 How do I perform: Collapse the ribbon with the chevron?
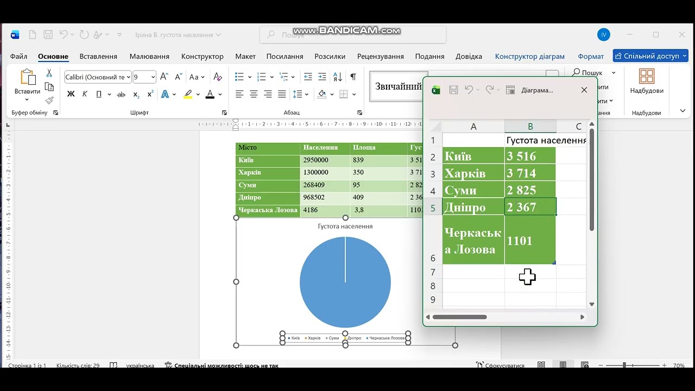(683, 111)
